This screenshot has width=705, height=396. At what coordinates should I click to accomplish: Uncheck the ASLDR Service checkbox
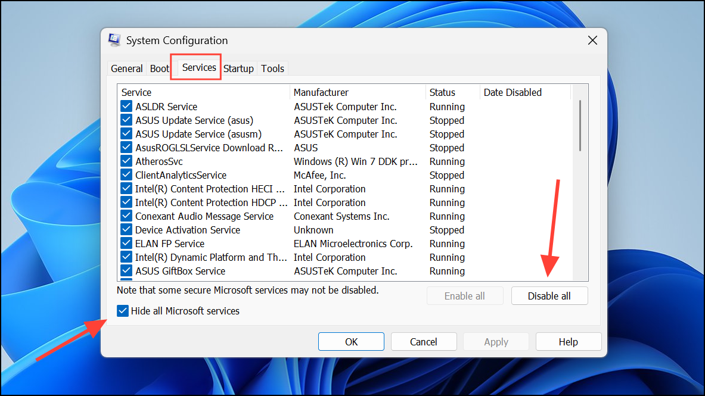tap(126, 107)
